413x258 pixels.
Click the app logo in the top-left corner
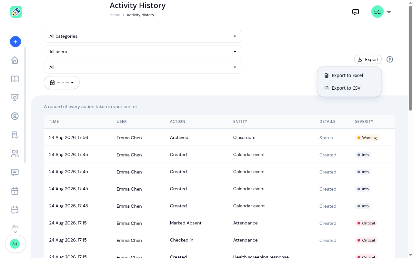point(16,12)
